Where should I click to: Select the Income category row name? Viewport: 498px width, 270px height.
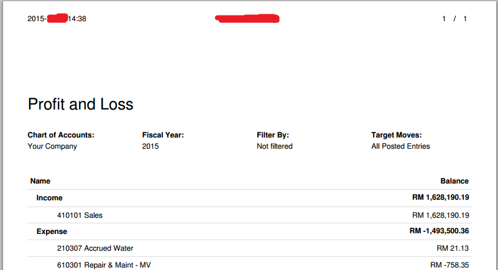point(50,198)
